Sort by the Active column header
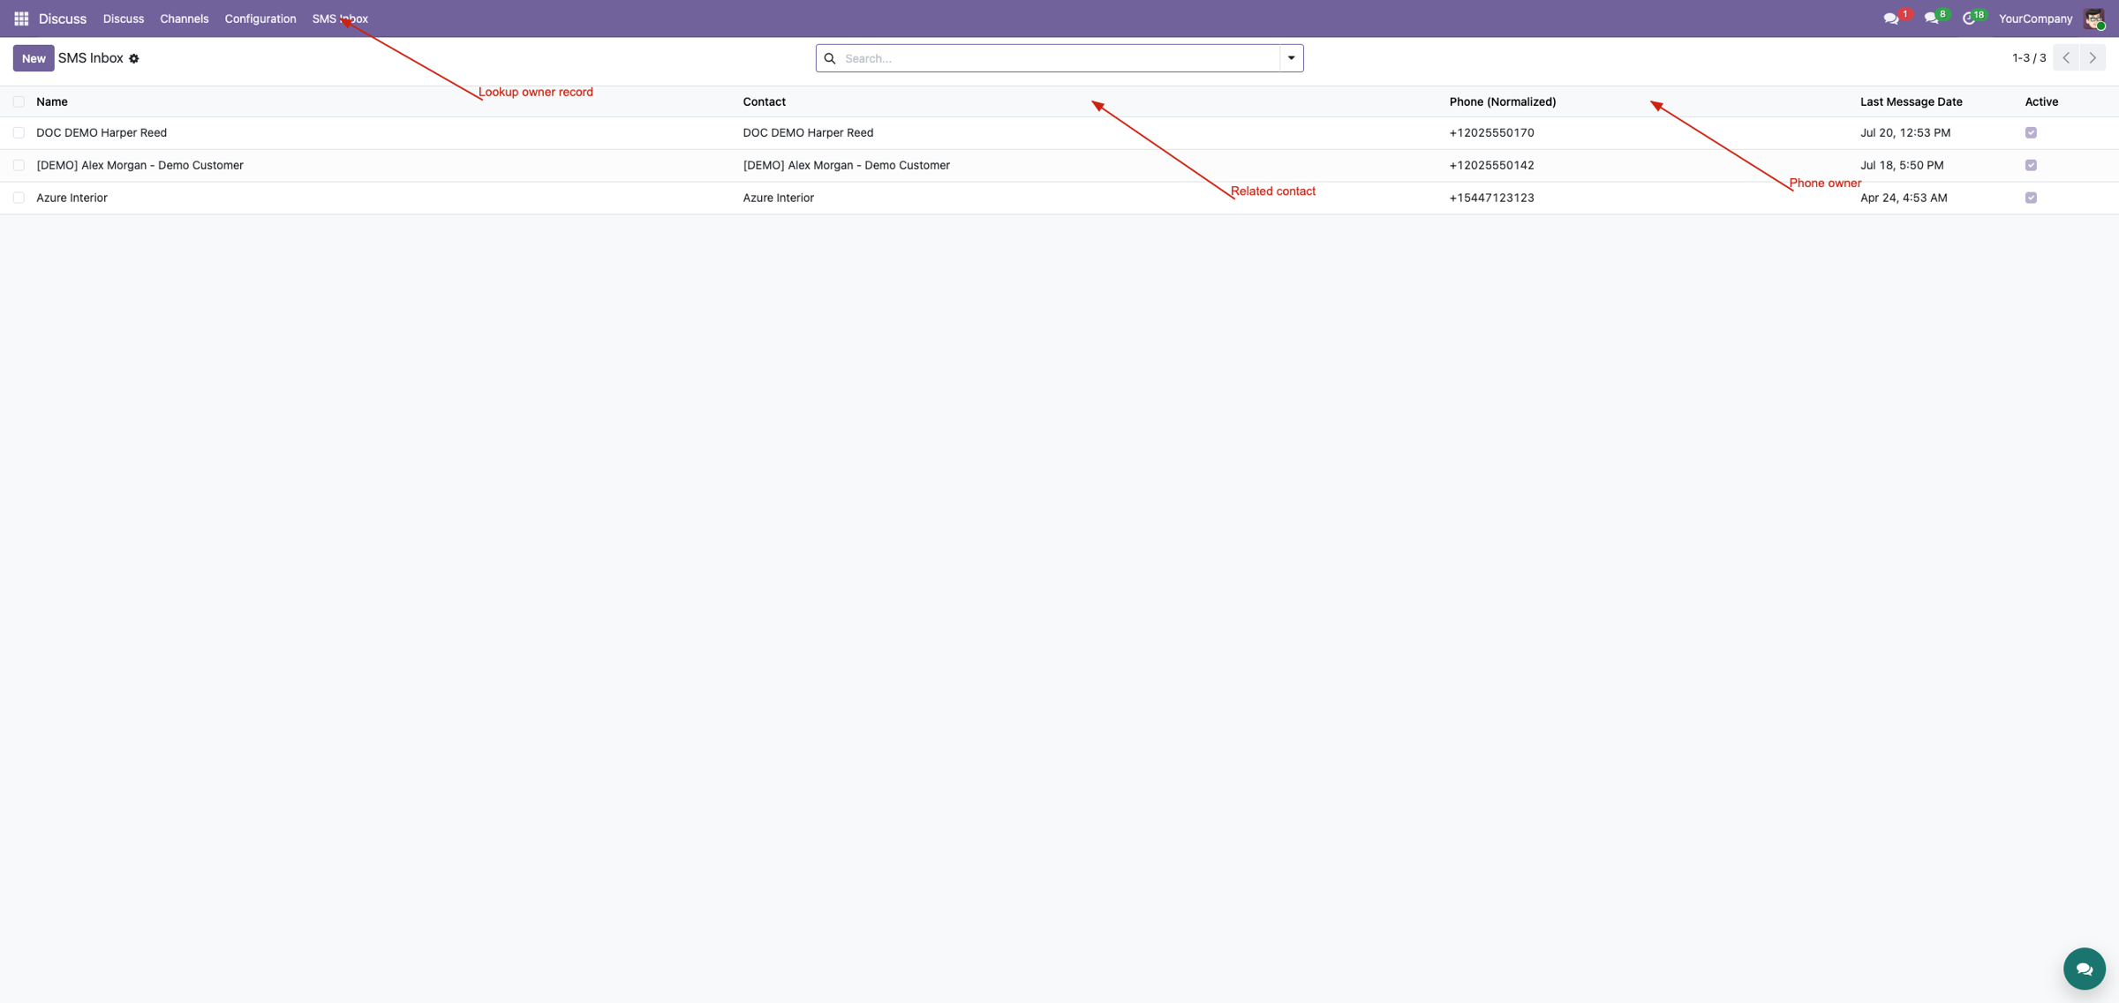Viewport: 2119px width, 1003px height. tap(2041, 102)
